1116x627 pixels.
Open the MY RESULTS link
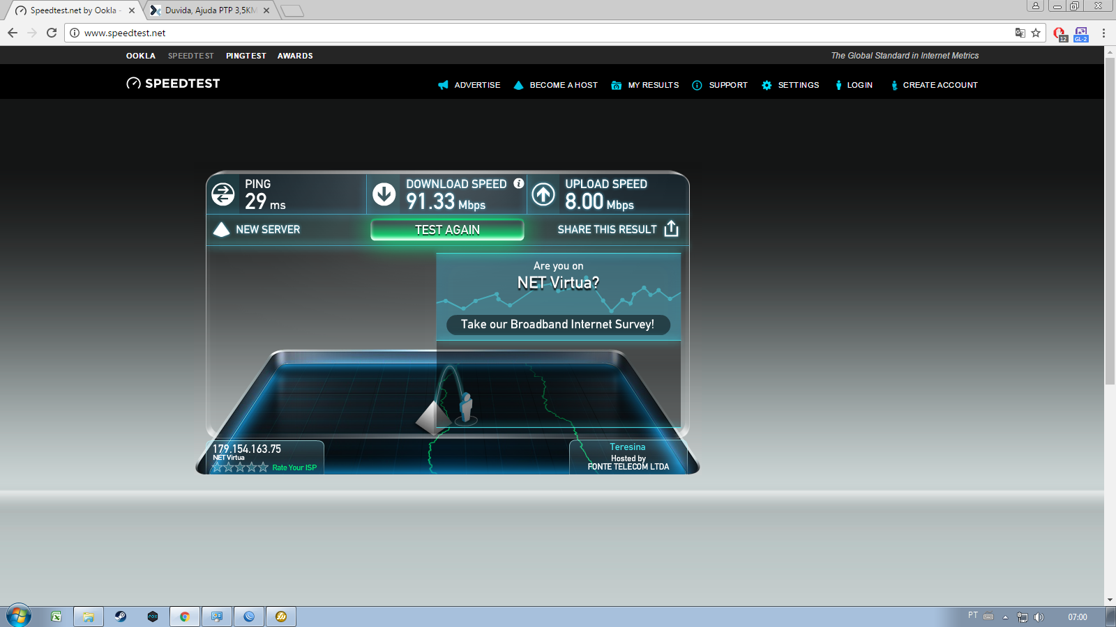tap(654, 85)
